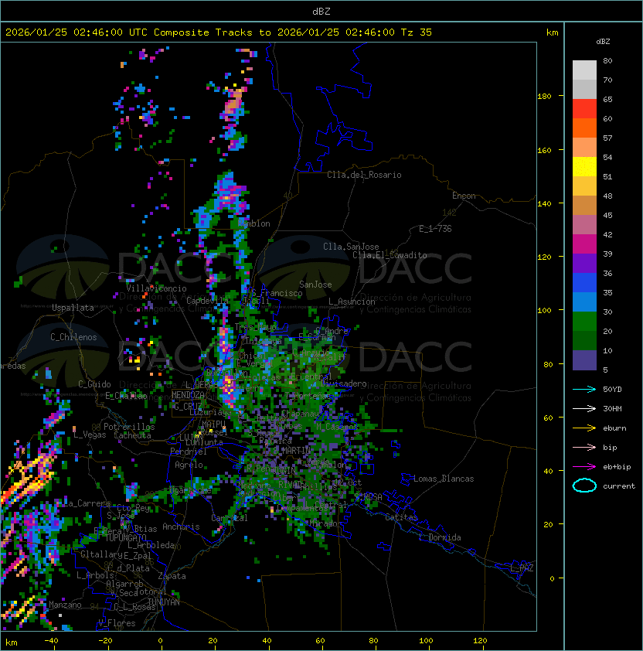
Task: Select the green 30 dBZ legend swatch
Action: tap(584, 321)
